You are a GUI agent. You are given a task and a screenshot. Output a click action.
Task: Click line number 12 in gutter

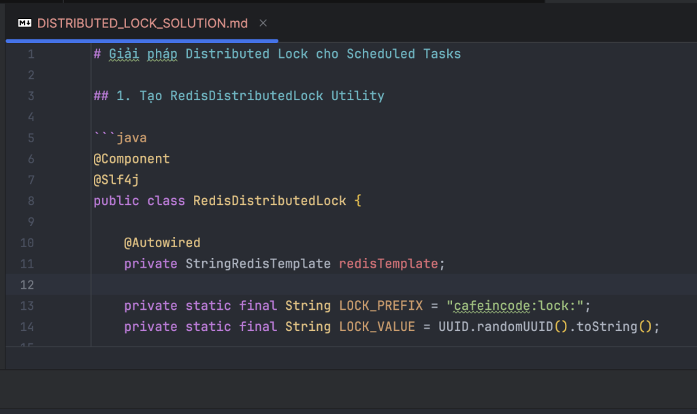27,285
